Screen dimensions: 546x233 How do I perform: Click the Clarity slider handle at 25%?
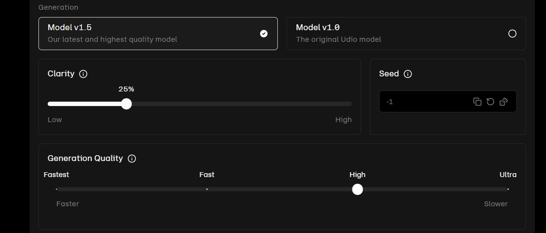(x=127, y=104)
